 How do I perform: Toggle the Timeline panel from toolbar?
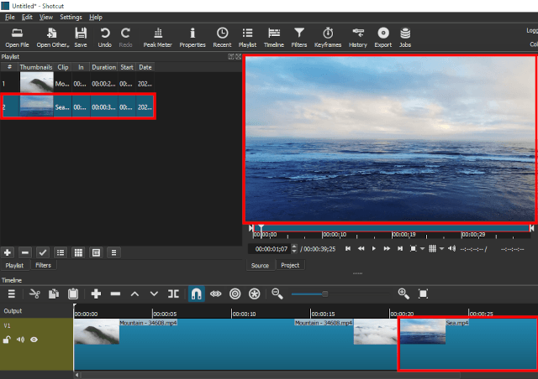(x=274, y=38)
